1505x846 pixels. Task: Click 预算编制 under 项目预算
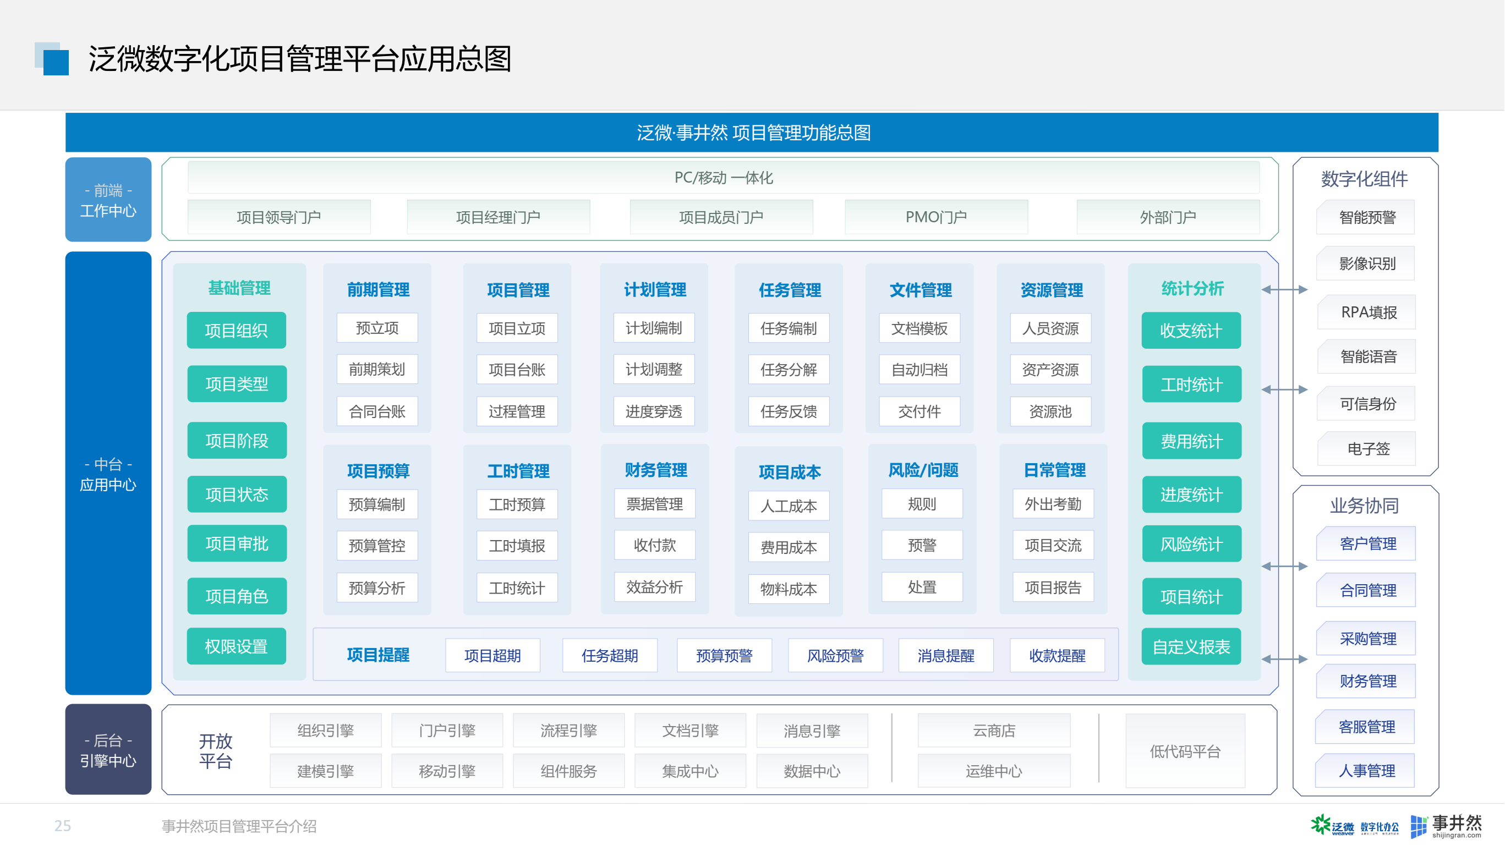[x=377, y=504]
